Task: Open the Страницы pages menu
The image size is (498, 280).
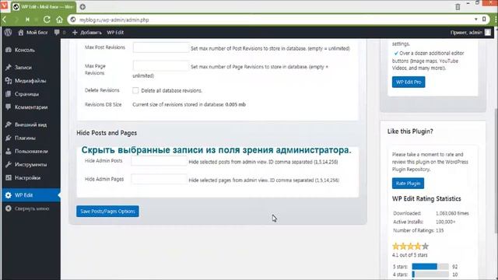Action: tap(30, 94)
